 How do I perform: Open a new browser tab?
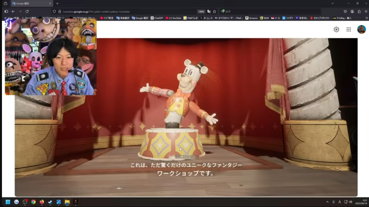57,3
